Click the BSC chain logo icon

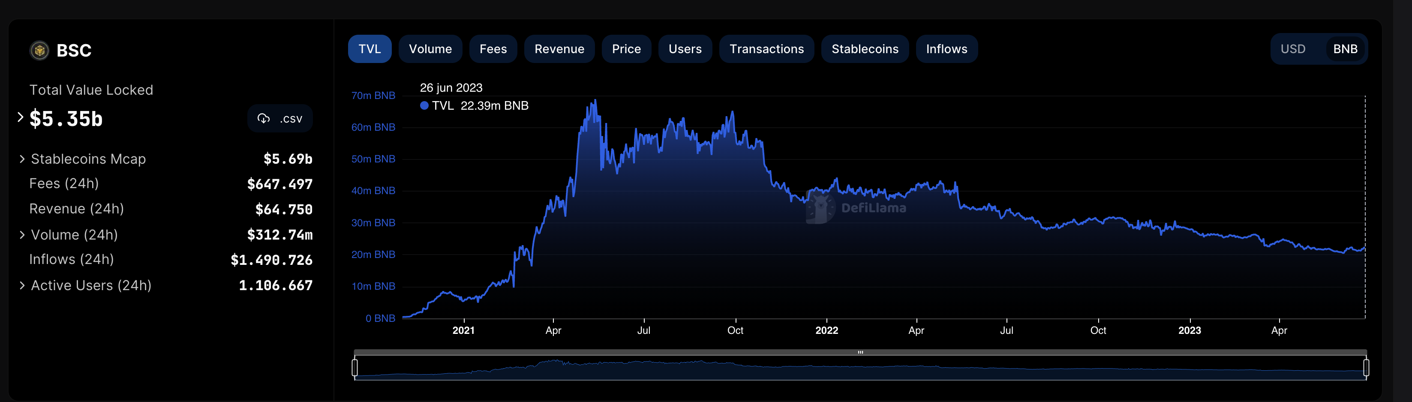[39, 51]
